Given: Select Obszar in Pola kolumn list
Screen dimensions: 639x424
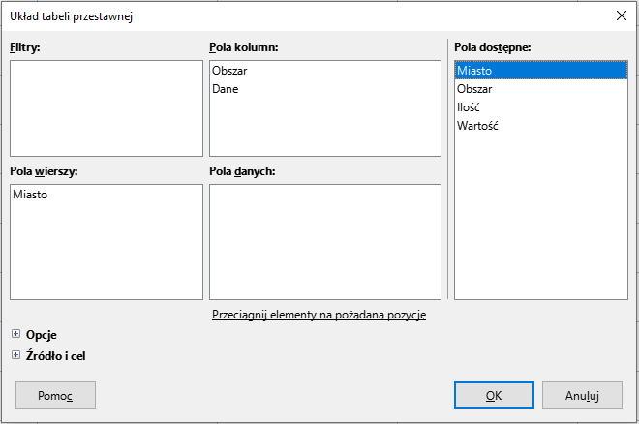Looking at the screenshot, I should (x=229, y=71).
